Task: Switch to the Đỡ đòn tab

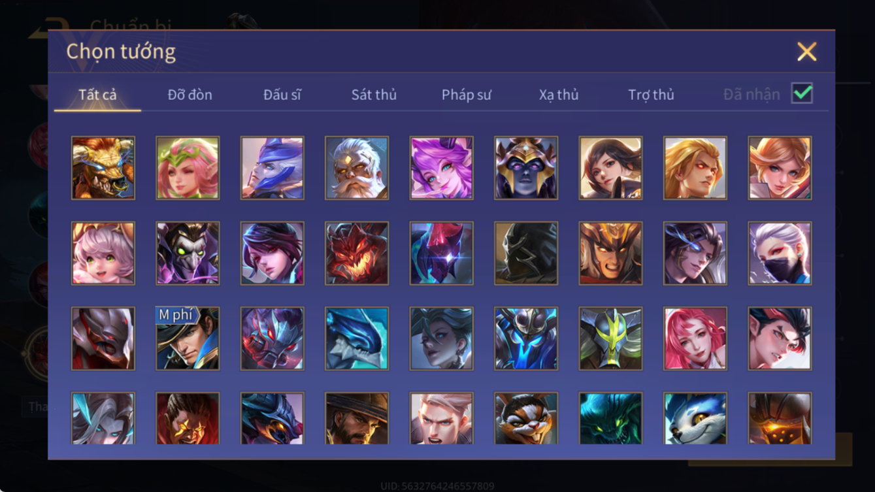Action: [190, 95]
